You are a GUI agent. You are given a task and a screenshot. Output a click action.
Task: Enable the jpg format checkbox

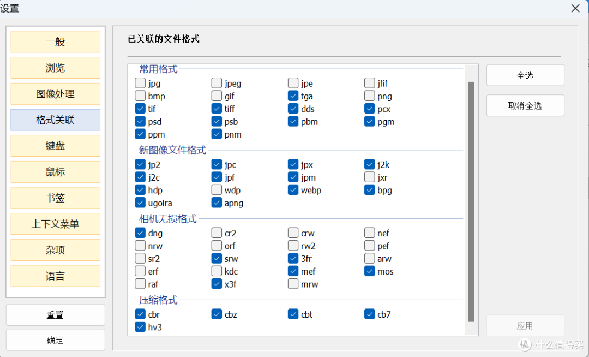tap(140, 83)
